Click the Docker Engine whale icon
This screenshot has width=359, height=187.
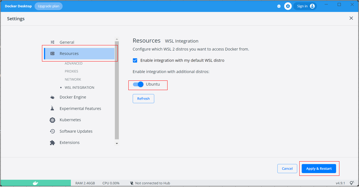pos(53,97)
